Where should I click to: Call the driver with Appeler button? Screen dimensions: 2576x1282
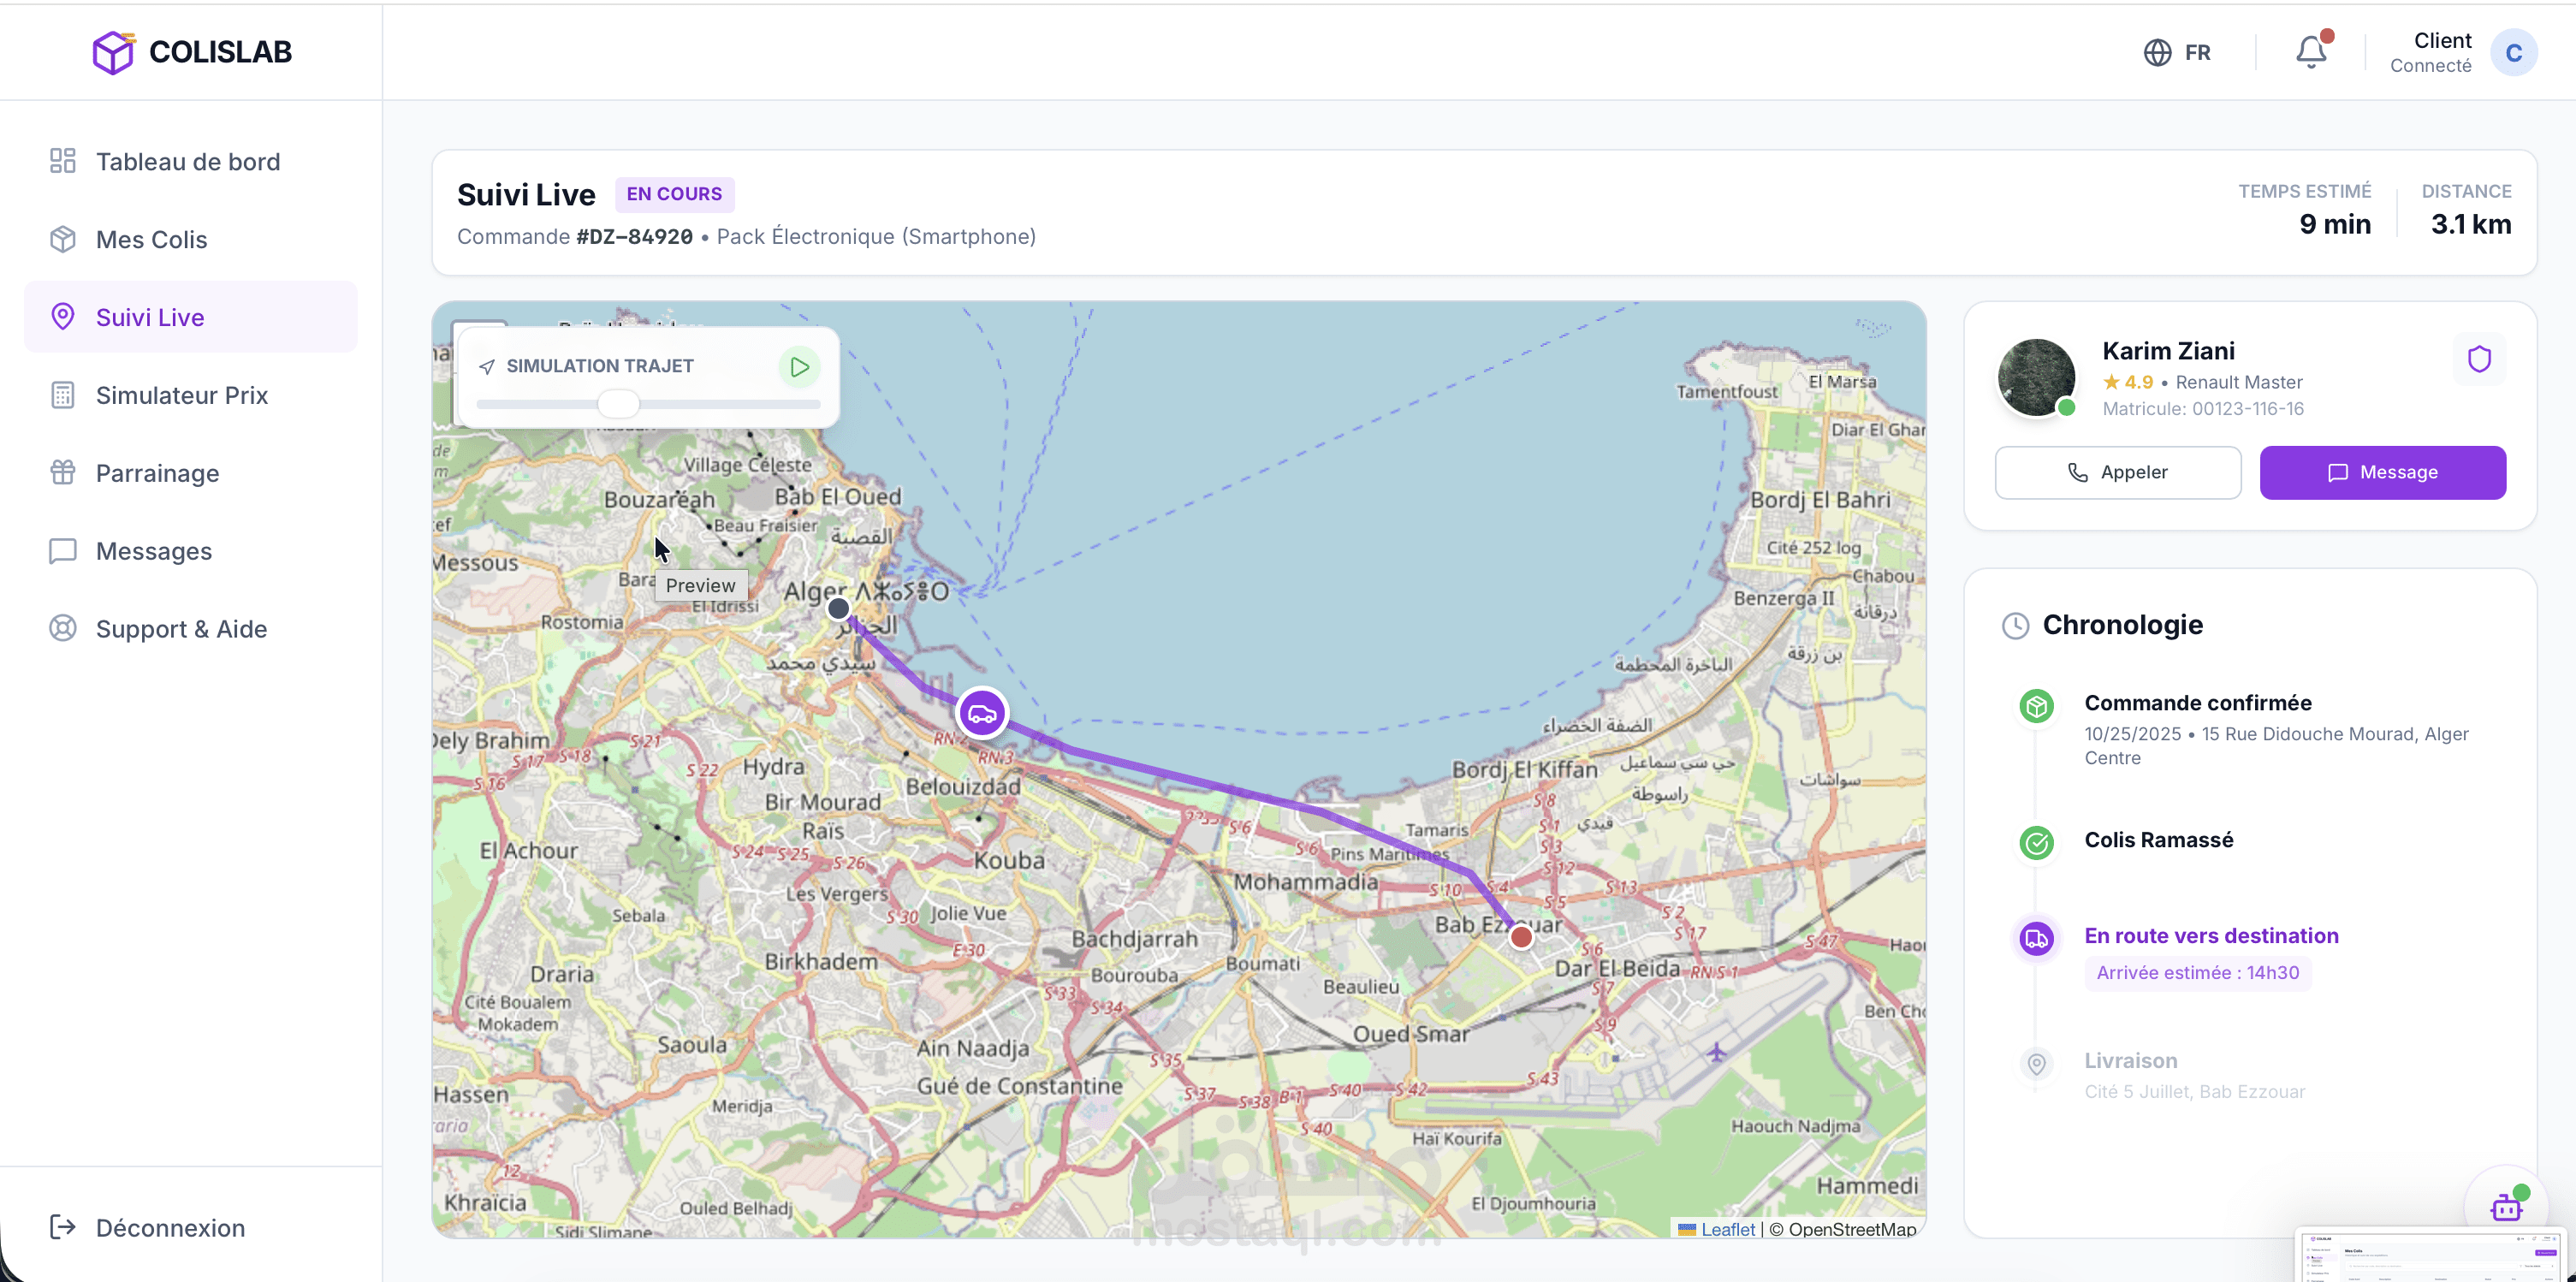(x=2118, y=472)
